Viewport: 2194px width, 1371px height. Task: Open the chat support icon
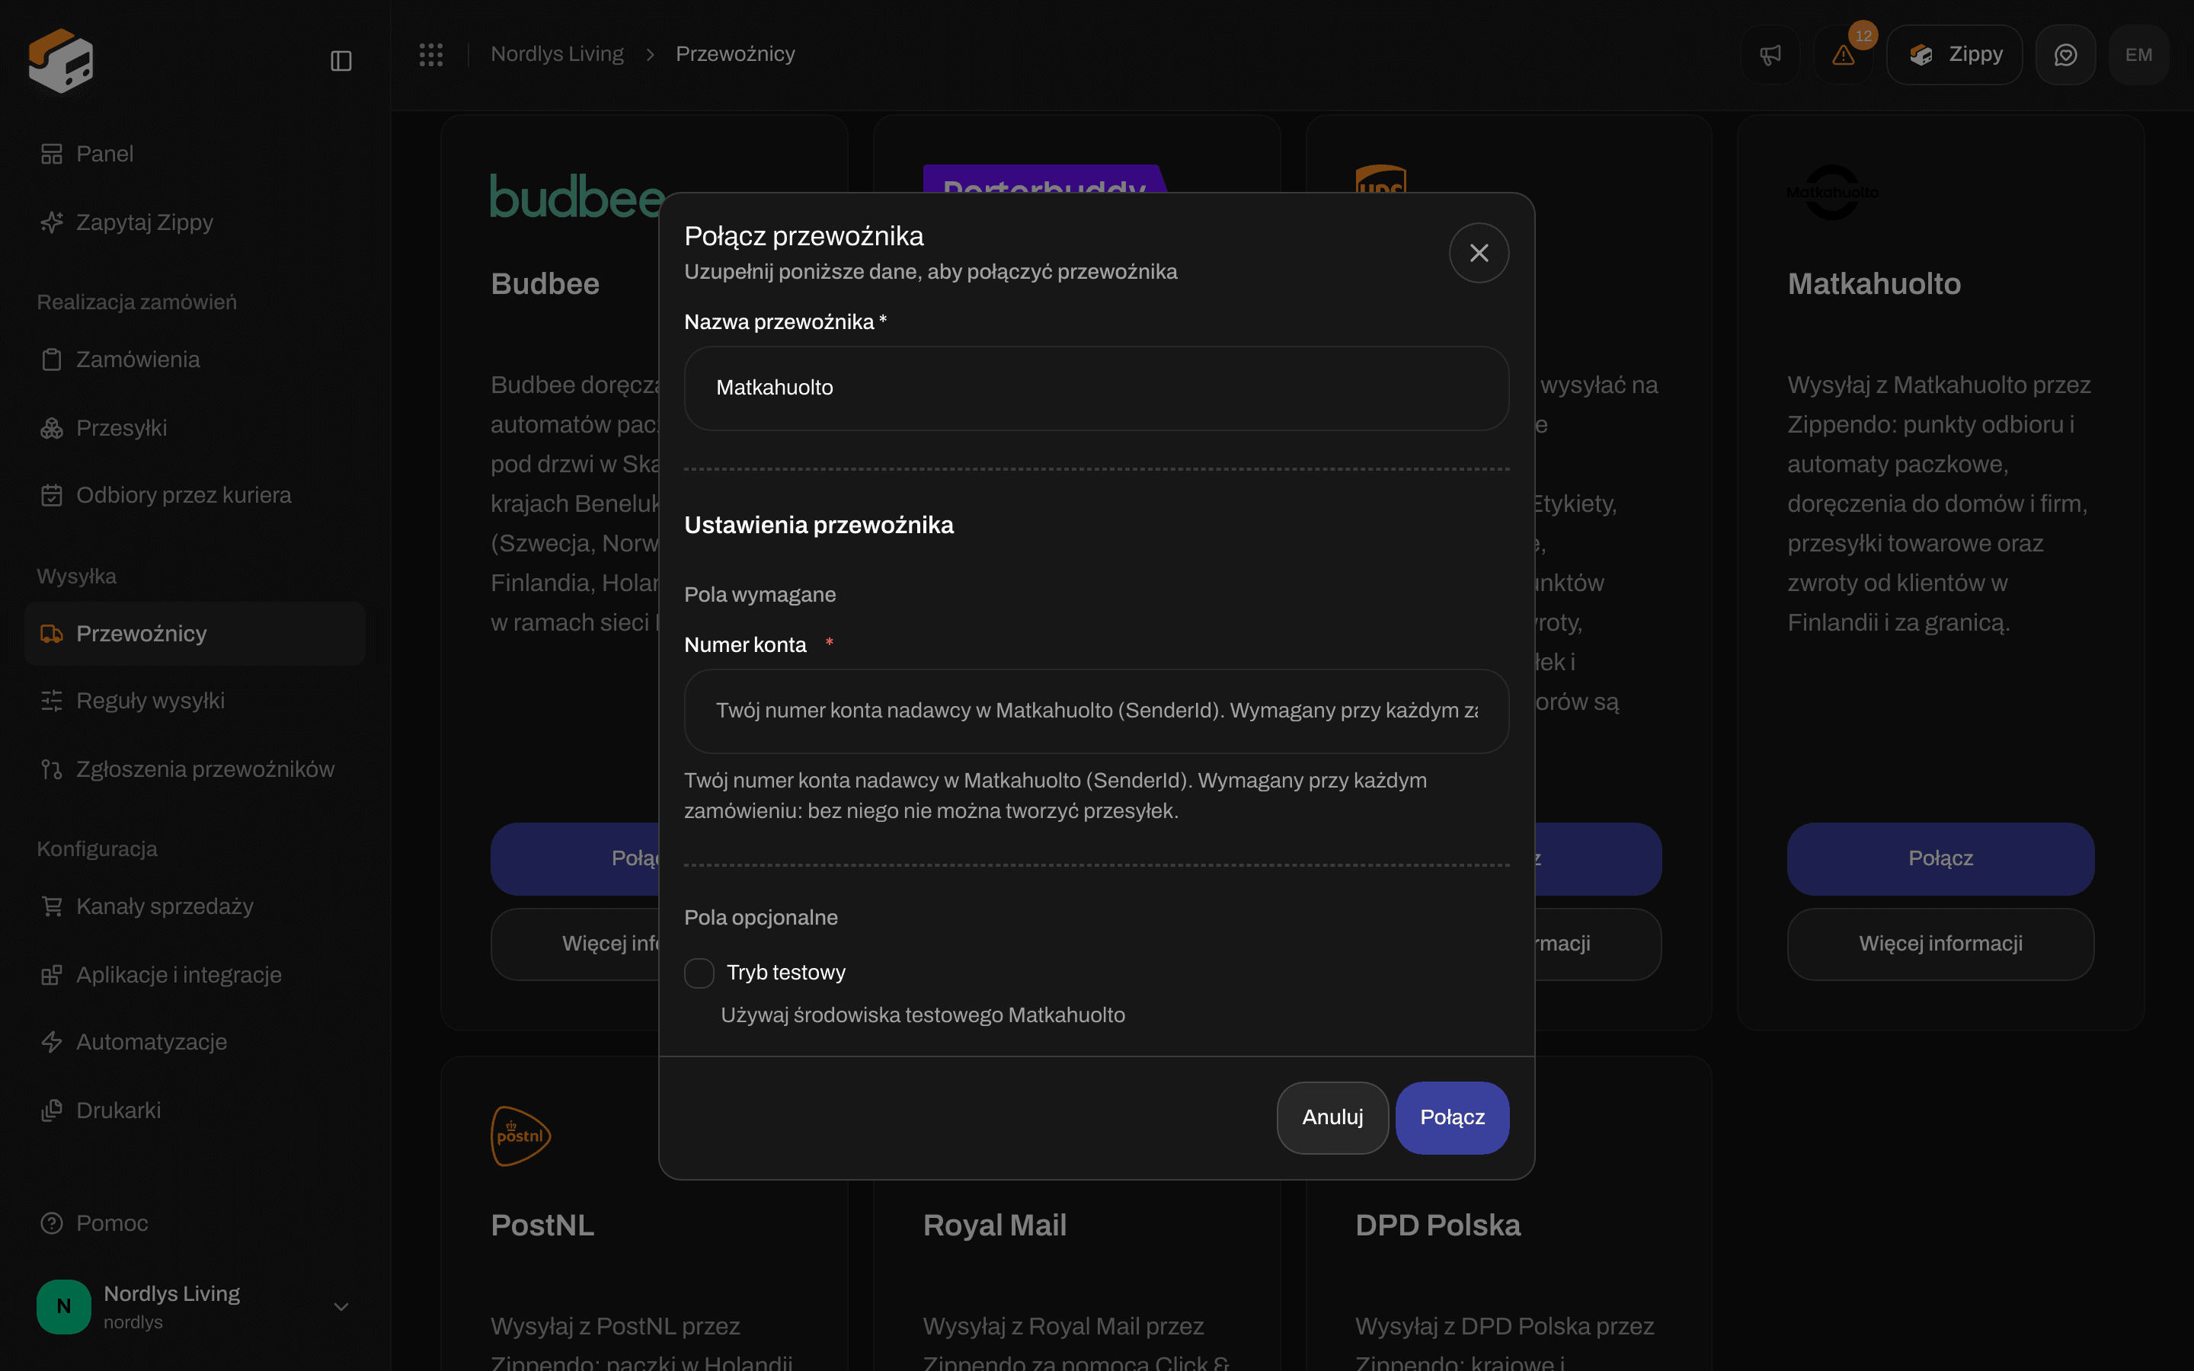coord(2065,54)
